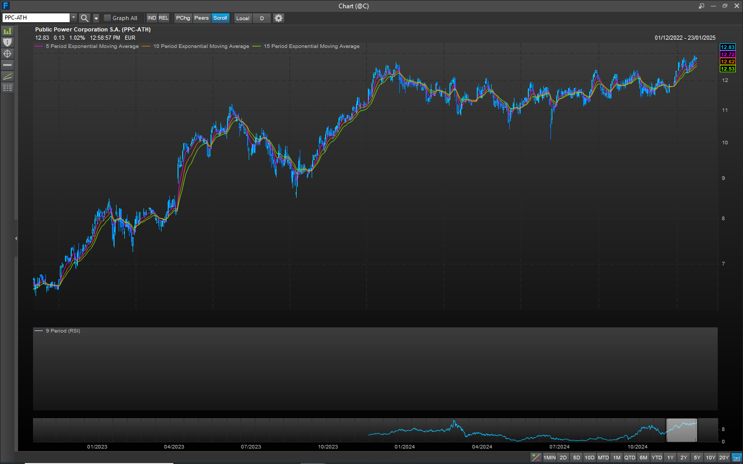743x464 pixels.
Task: Switch to the 5Y time range
Action: click(x=697, y=458)
